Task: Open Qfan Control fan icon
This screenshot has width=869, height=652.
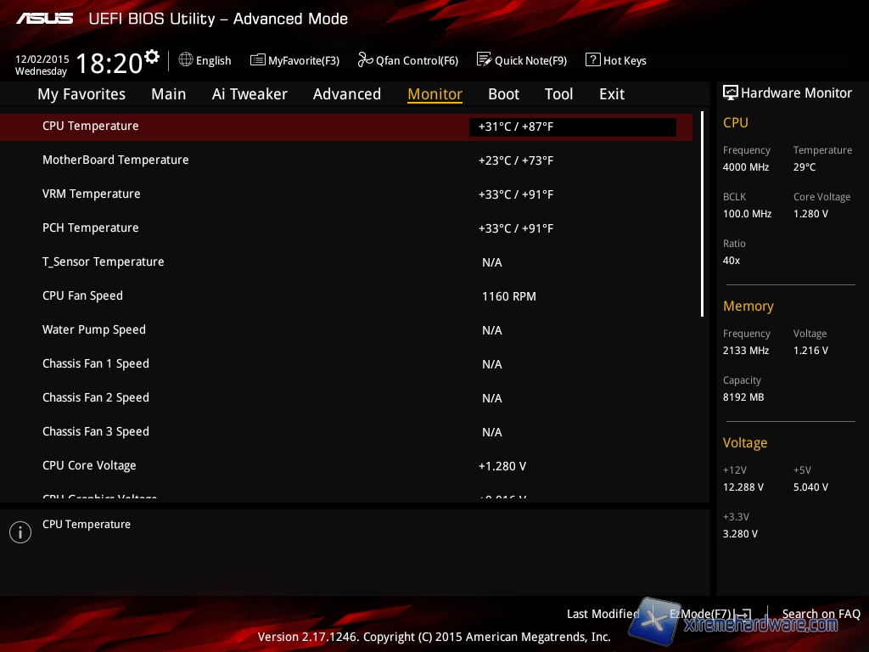Action: tap(365, 59)
